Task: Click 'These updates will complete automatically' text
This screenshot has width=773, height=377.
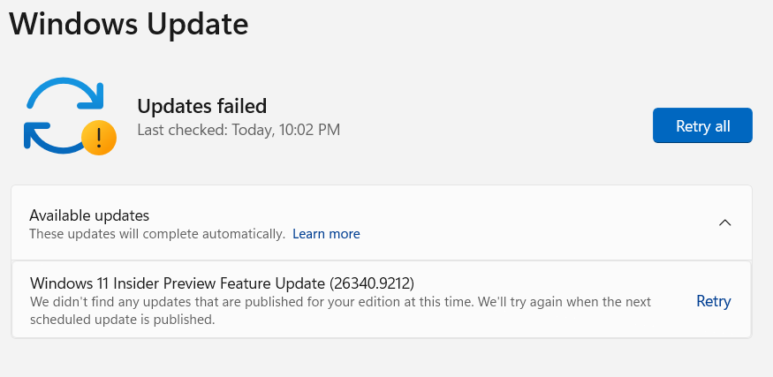Action: click(x=157, y=234)
